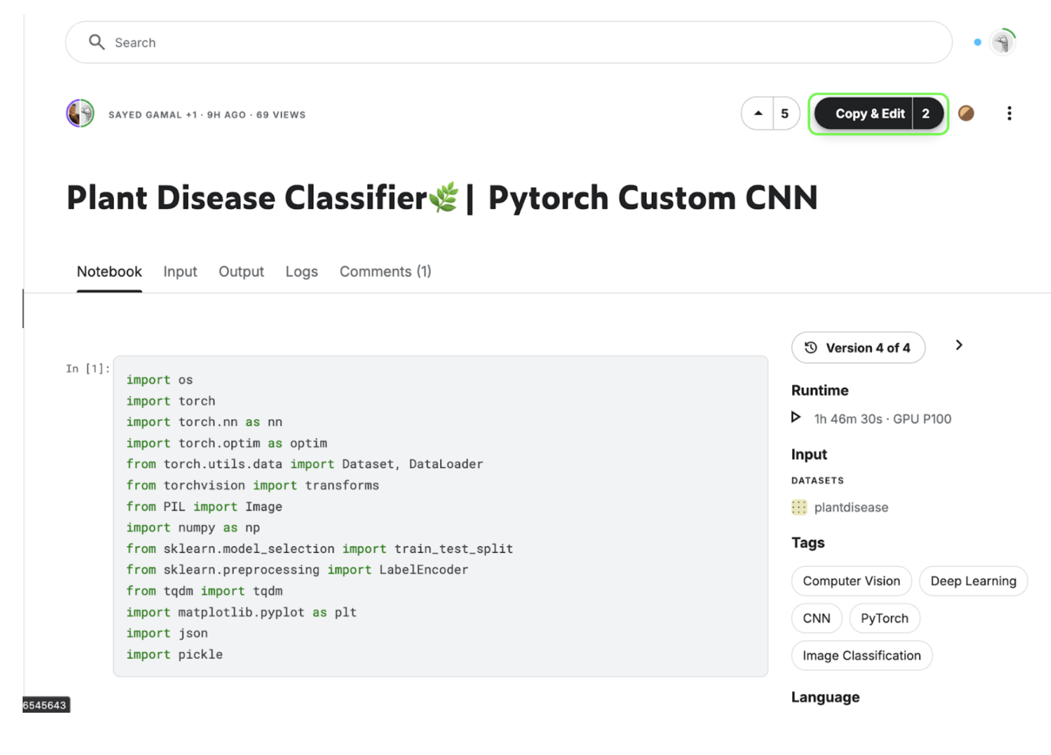The width and height of the screenshot is (1051, 755).
Task: Click the author avatar next to Sayed Gamal
Action: click(80, 113)
